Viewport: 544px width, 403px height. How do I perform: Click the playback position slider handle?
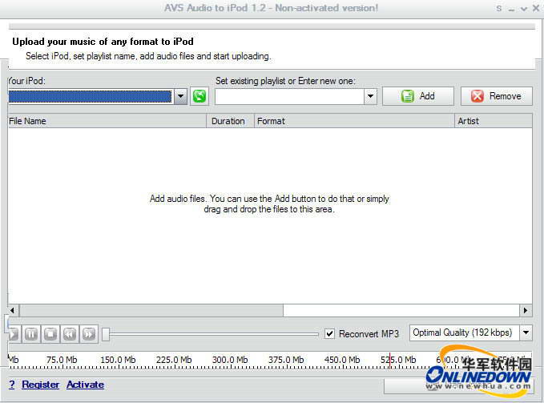click(106, 334)
